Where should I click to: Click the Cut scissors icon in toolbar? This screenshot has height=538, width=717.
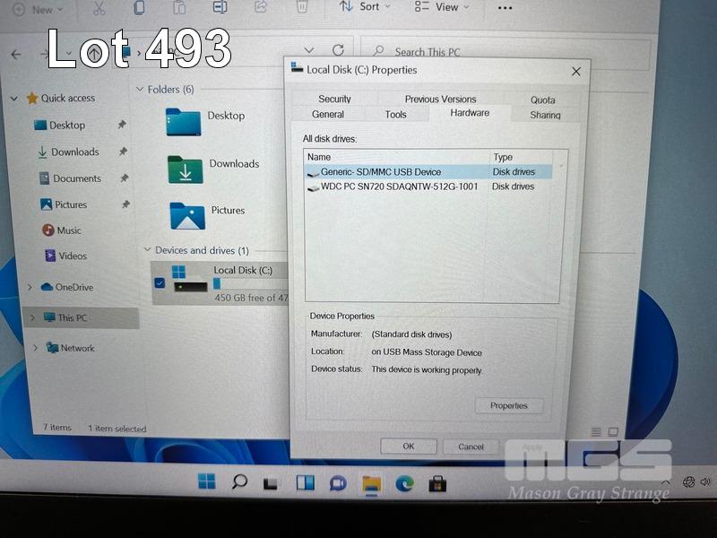[99, 7]
